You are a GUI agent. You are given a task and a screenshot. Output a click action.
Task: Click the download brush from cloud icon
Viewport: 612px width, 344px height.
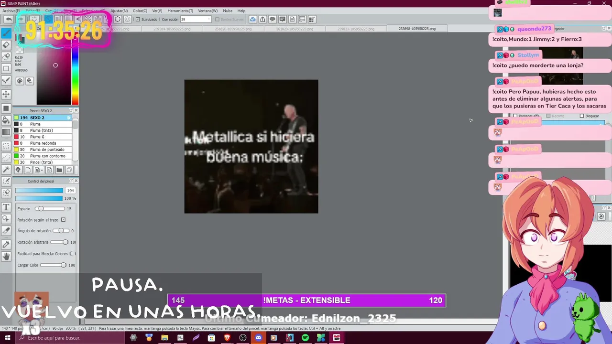point(18,170)
